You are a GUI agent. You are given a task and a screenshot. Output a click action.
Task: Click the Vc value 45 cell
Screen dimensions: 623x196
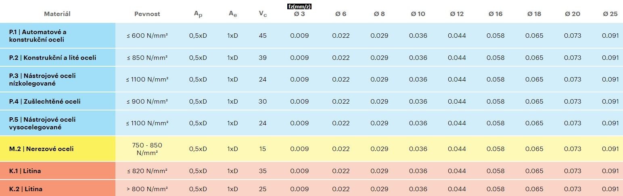[x=263, y=36]
